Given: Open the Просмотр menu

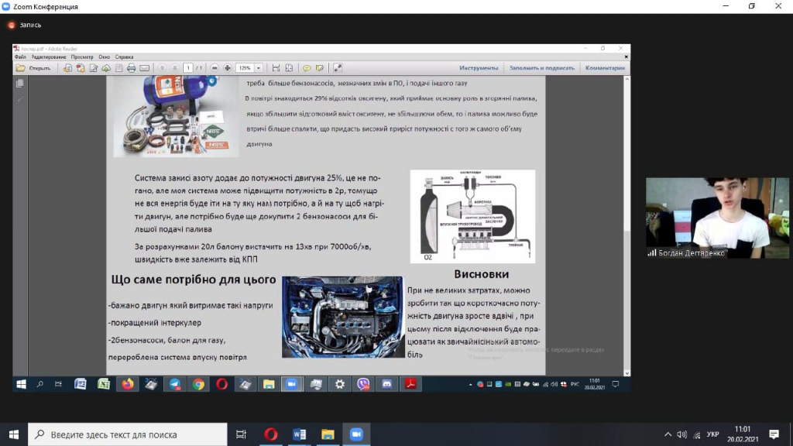Looking at the screenshot, I should point(82,57).
